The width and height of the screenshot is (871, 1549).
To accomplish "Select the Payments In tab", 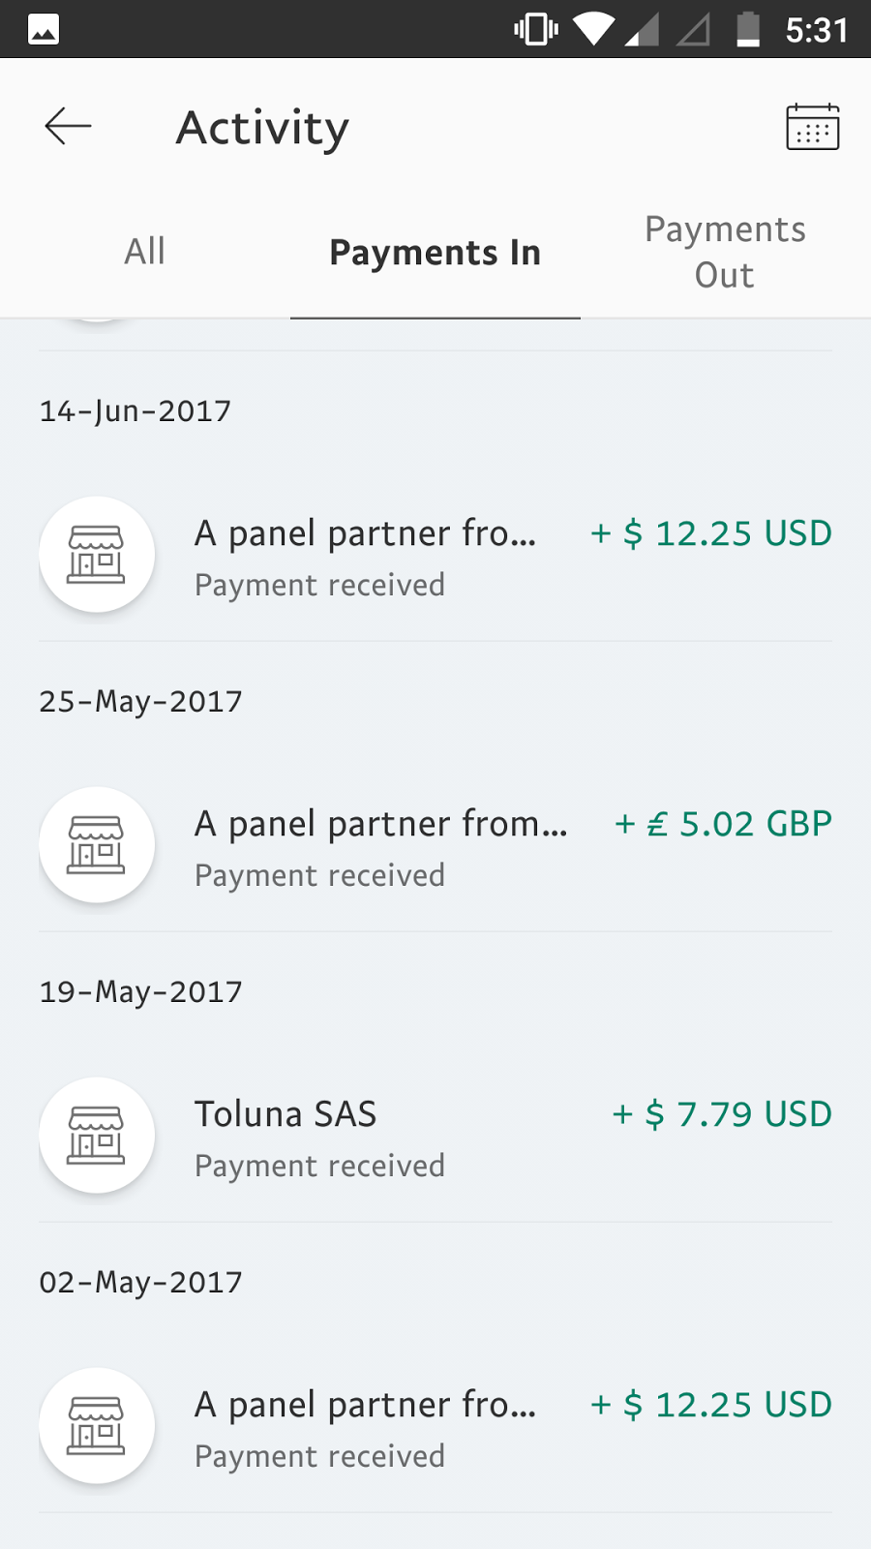I will [x=435, y=253].
